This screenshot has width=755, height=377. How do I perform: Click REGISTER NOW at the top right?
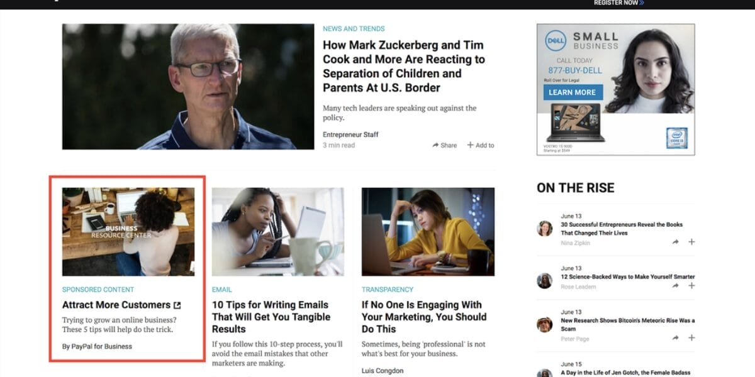click(x=616, y=3)
